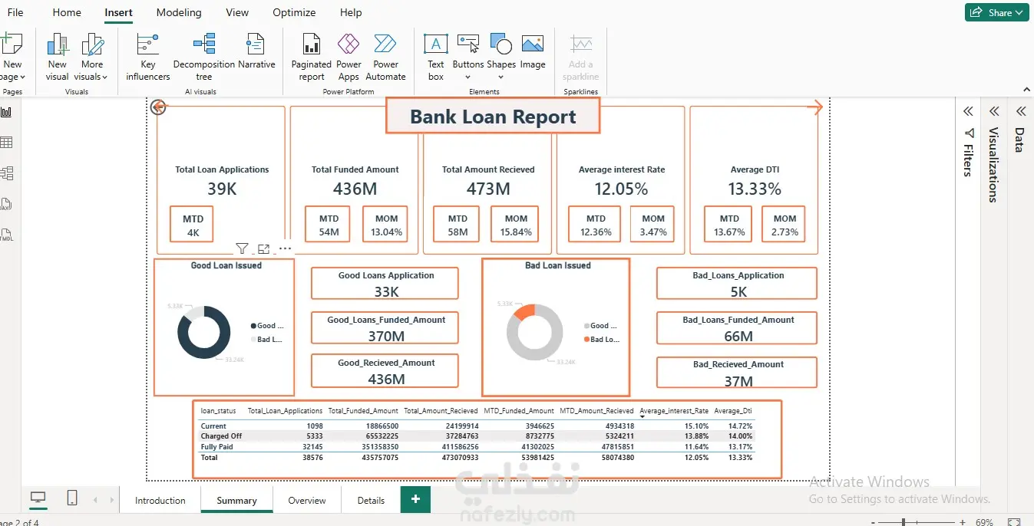Open More options ellipsis on visual header
The image size is (1034, 526).
tap(285, 248)
